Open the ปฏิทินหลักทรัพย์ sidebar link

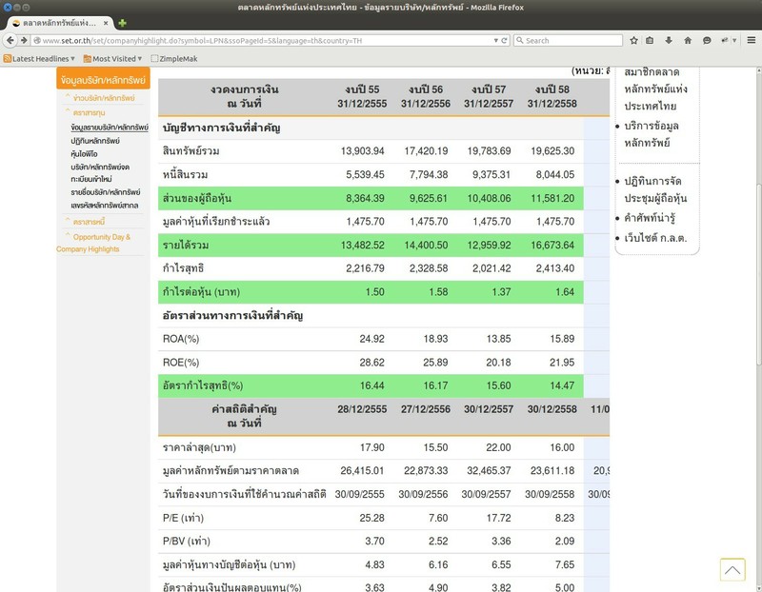[95, 141]
